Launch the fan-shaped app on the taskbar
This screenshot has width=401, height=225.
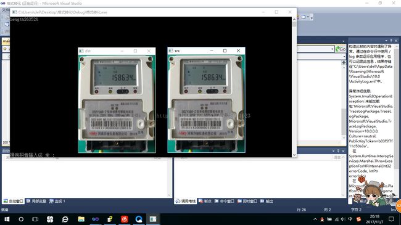(50, 219)
